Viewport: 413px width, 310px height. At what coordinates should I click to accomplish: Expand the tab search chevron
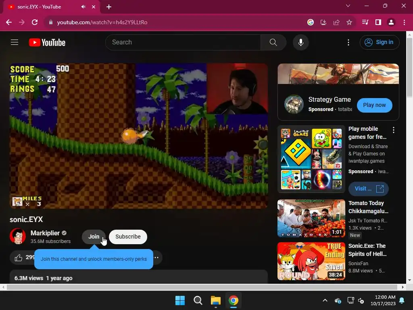point(348,6)
